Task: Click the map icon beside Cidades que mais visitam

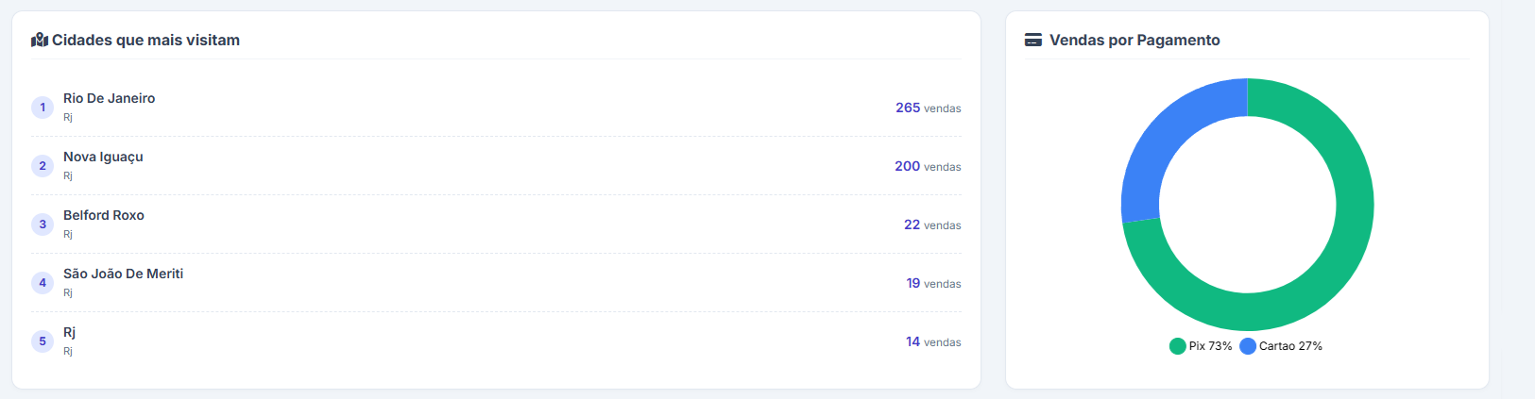Action: click(40, 40)
